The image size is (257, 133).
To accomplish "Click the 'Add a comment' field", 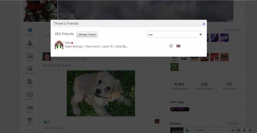I will point(101,128).
